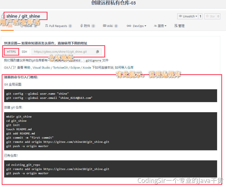
Task: Click the git init command line
Action: (x=13, y=125)
